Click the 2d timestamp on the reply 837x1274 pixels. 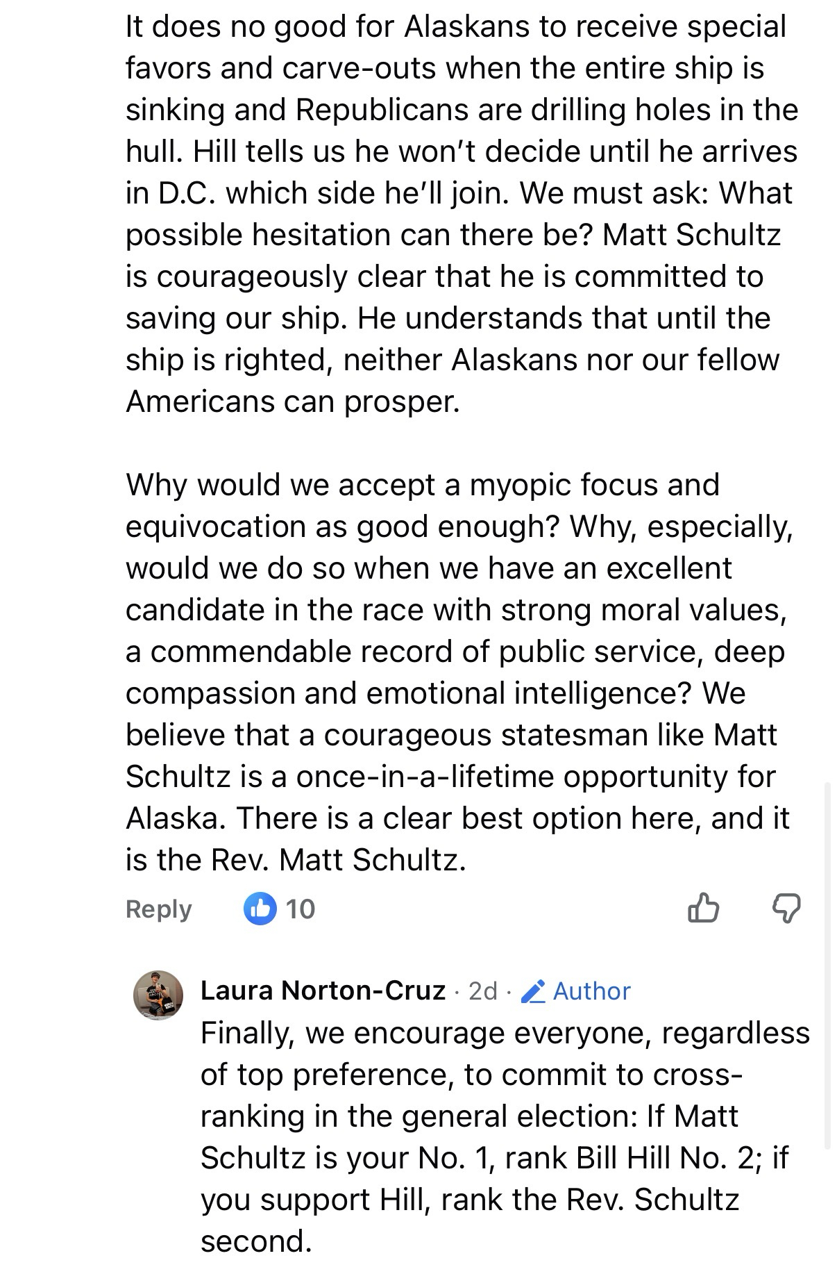click(x=483, y=991)
